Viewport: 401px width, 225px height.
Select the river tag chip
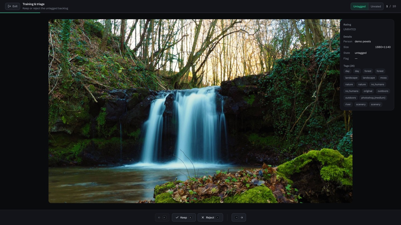click(x=348, y=104)
